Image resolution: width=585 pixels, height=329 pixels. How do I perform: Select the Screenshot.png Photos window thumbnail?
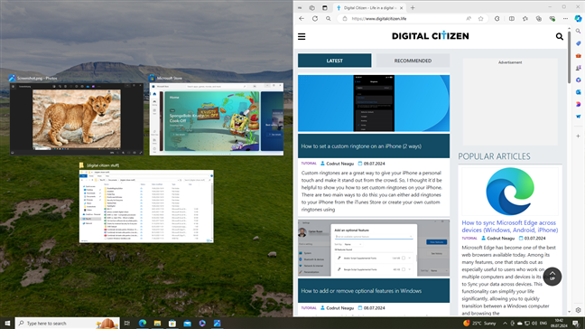tap(77, 118)
